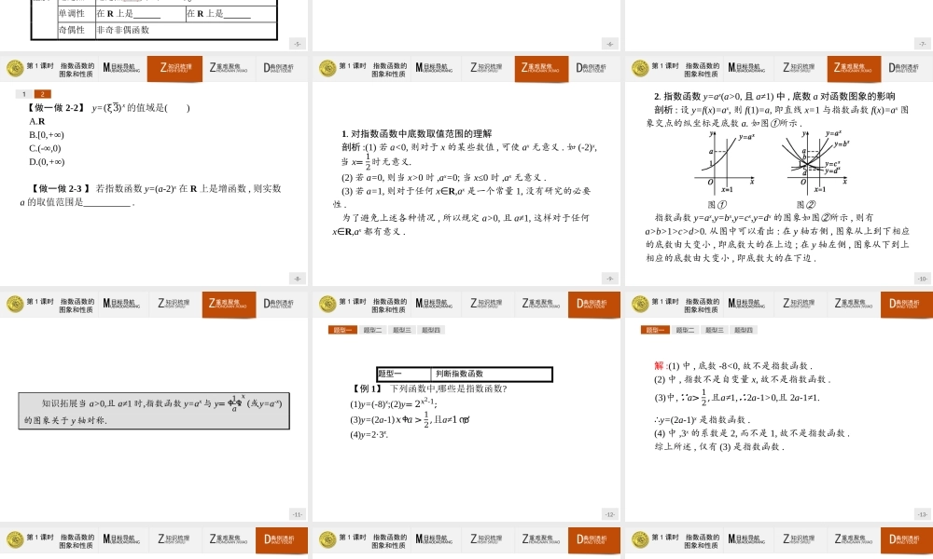
Task: Click the highlighted 重难聚焦 icon on the top-right slide
Action: [x=853, y=68]
